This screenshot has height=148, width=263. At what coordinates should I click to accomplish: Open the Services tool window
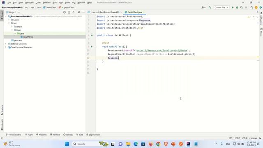68,135
